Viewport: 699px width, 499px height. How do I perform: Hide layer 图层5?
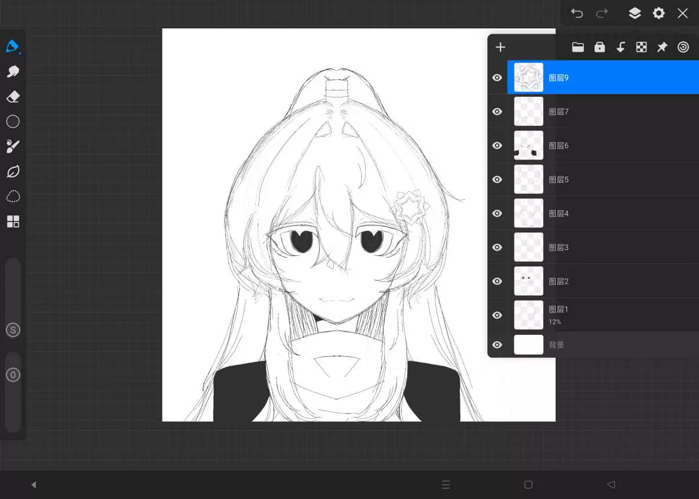click(497, 179)
